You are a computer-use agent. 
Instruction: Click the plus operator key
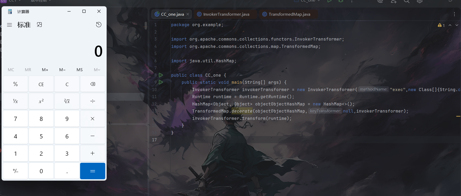[x=93, y=153]
